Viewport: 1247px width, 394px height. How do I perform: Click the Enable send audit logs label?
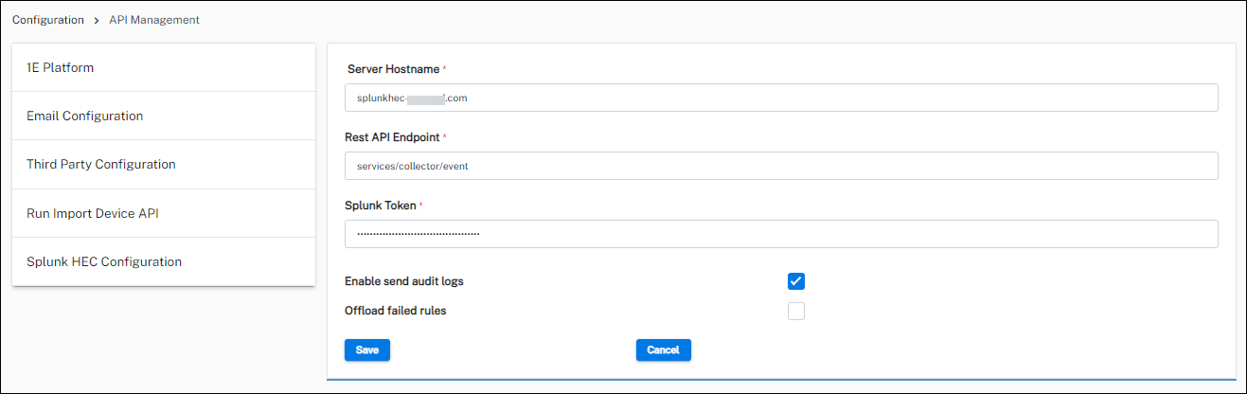point(403,281)
